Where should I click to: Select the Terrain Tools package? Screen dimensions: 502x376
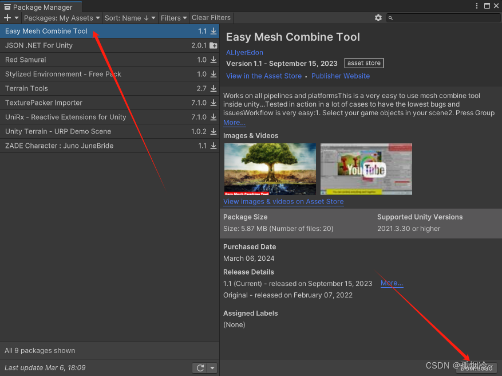tap(109, 88)
